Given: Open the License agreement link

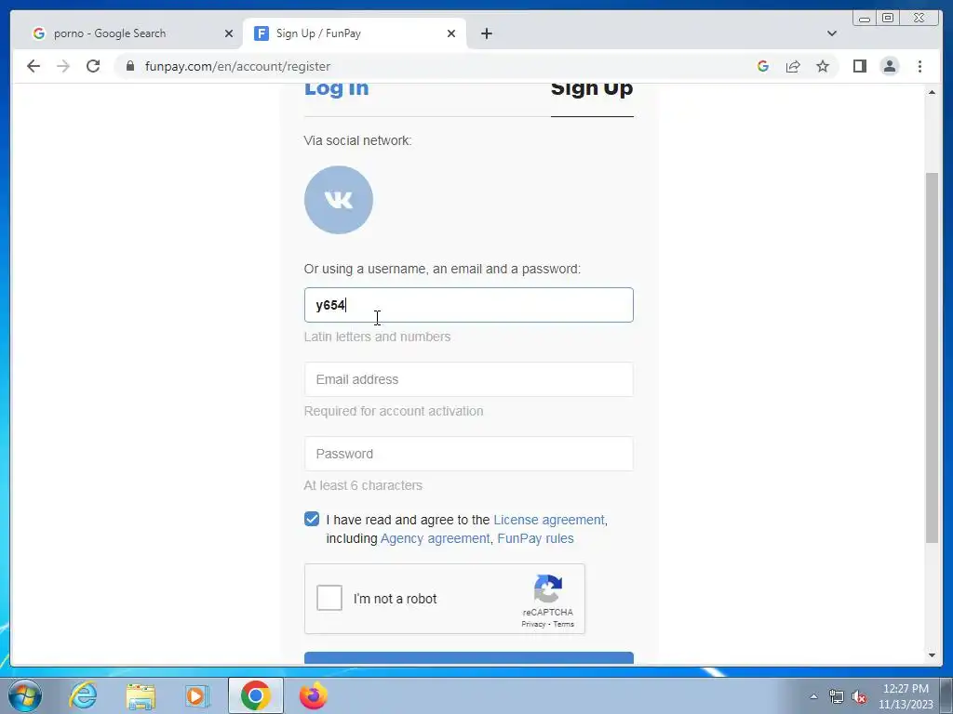Looking at the screenshot, I should coord(549,520).
